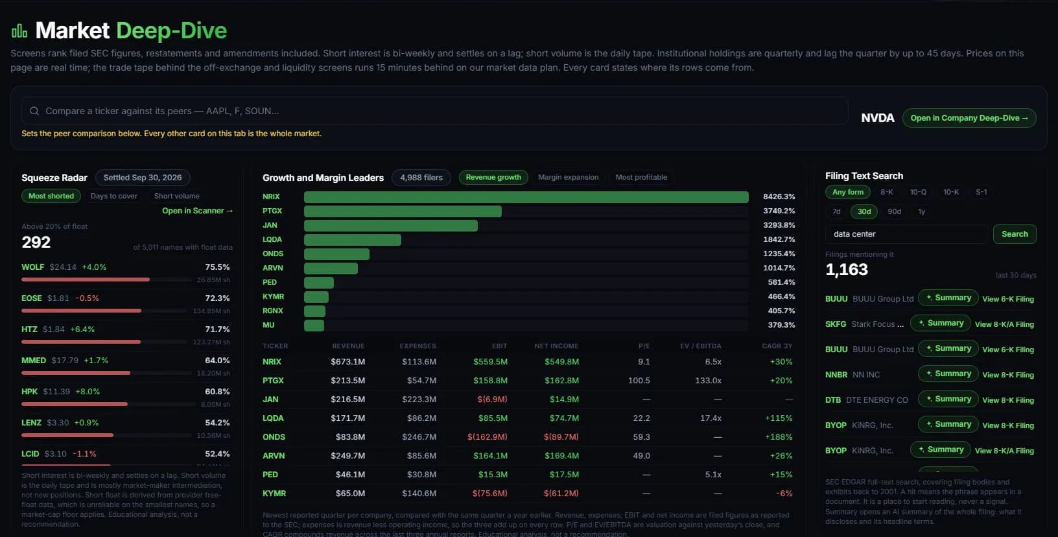The image size is (1058, 537).
Task: Click the 8426.3% value for NRIX
Action: tap(779, 197)
